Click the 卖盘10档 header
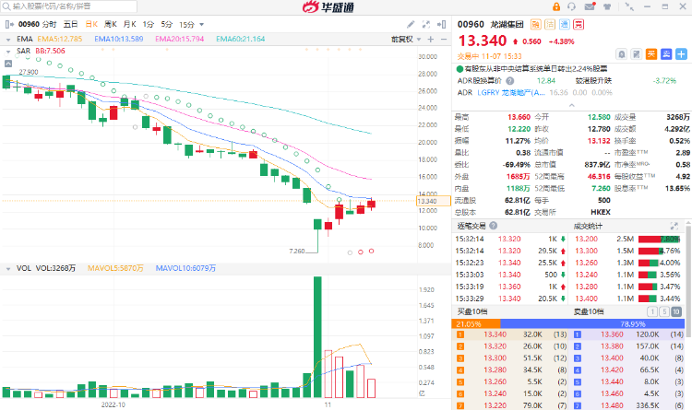This screenshot has width=692, height=410. (x=589, y=311)
